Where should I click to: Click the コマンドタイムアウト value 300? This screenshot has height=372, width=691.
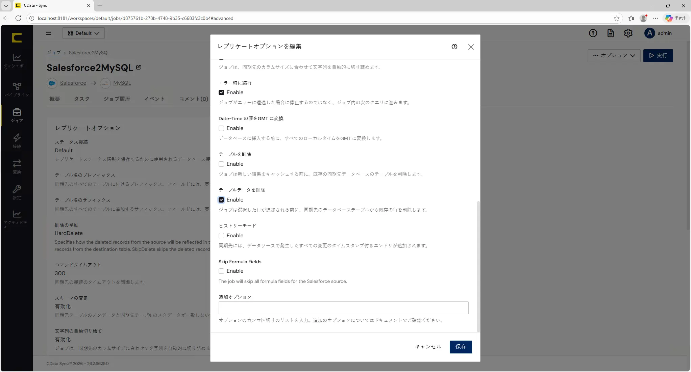tap(60, 273)
